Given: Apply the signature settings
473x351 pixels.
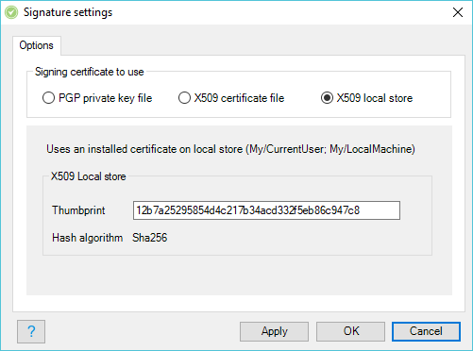Looking at the screenshot, I should pos(274,331).
